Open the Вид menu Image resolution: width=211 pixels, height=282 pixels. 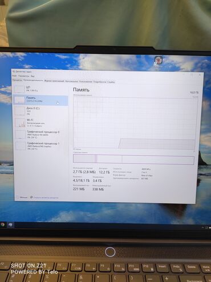click(x=33, y=76)
